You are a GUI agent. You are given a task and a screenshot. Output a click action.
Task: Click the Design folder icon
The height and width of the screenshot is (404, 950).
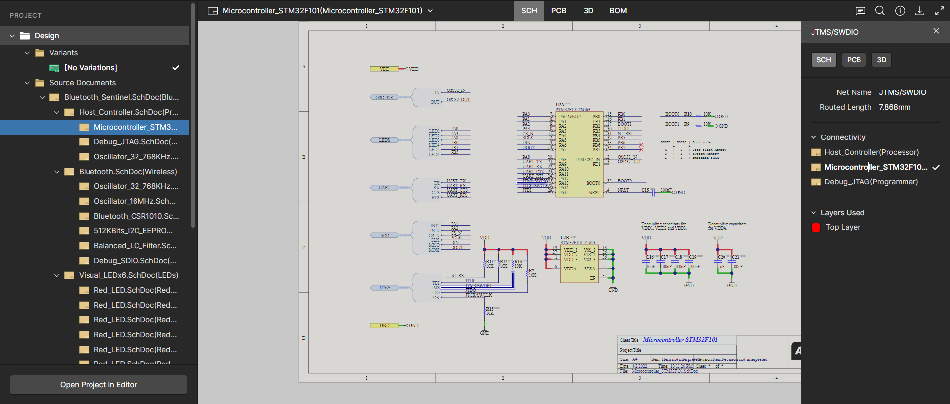coord(25,36)
